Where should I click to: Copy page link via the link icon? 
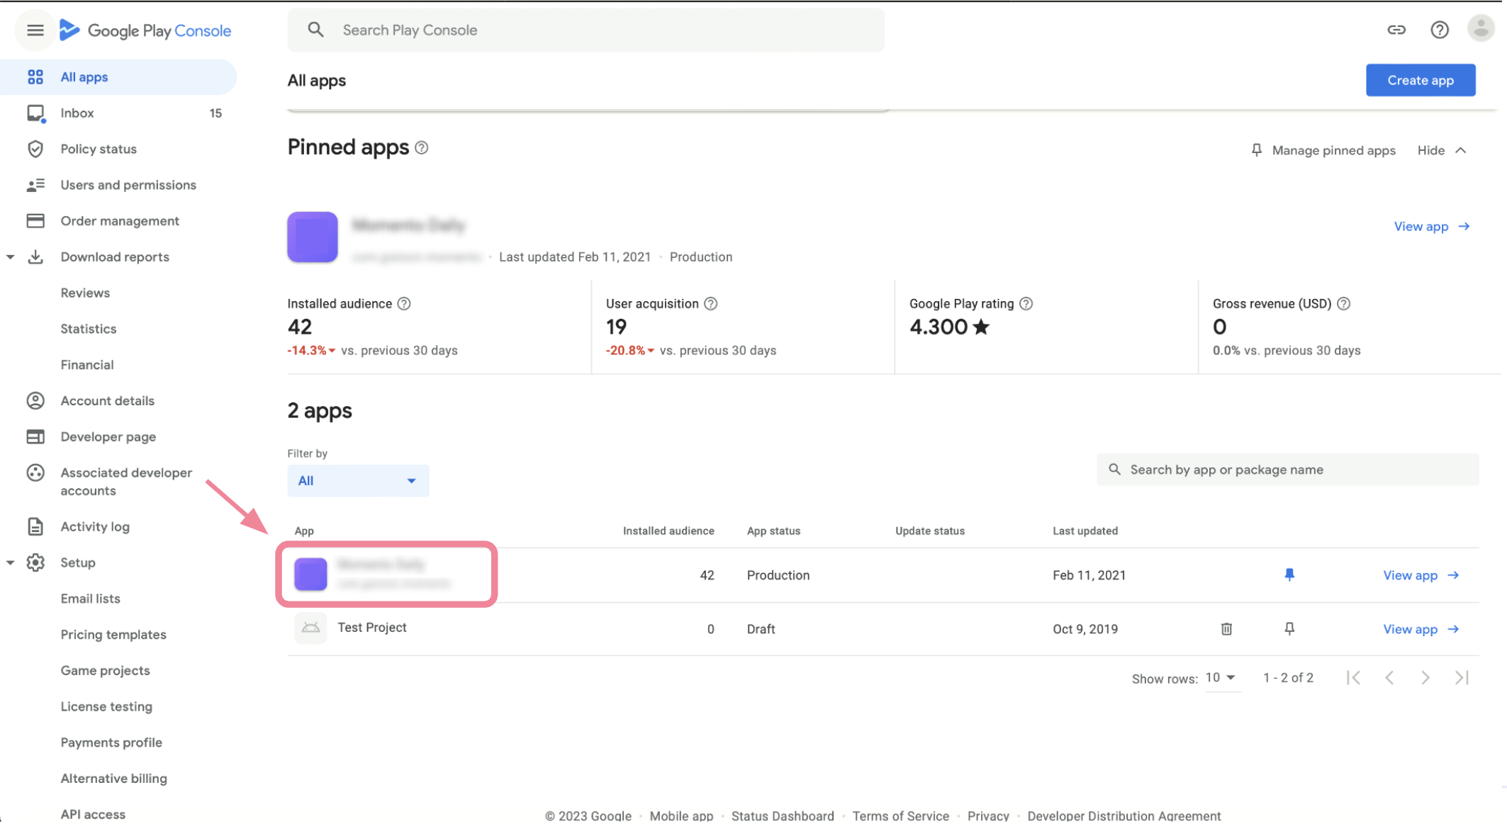point(1396,30)
